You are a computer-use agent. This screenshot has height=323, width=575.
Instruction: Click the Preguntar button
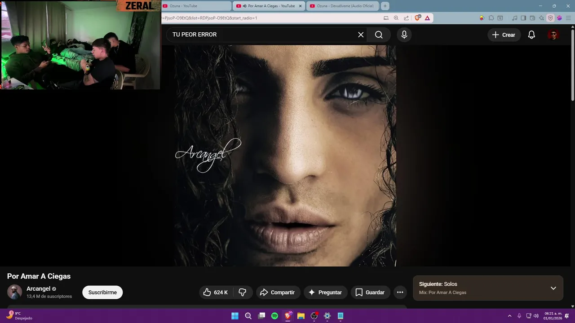pos(325,292)
